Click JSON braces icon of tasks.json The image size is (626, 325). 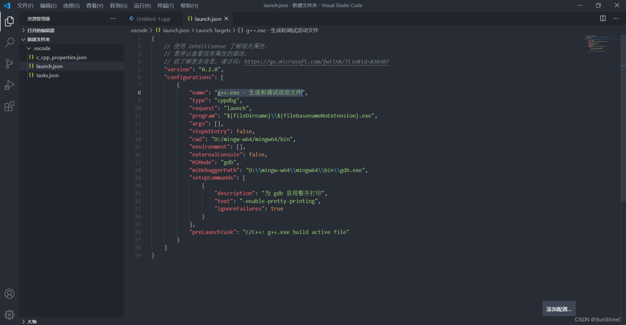[x=31, y=75]
